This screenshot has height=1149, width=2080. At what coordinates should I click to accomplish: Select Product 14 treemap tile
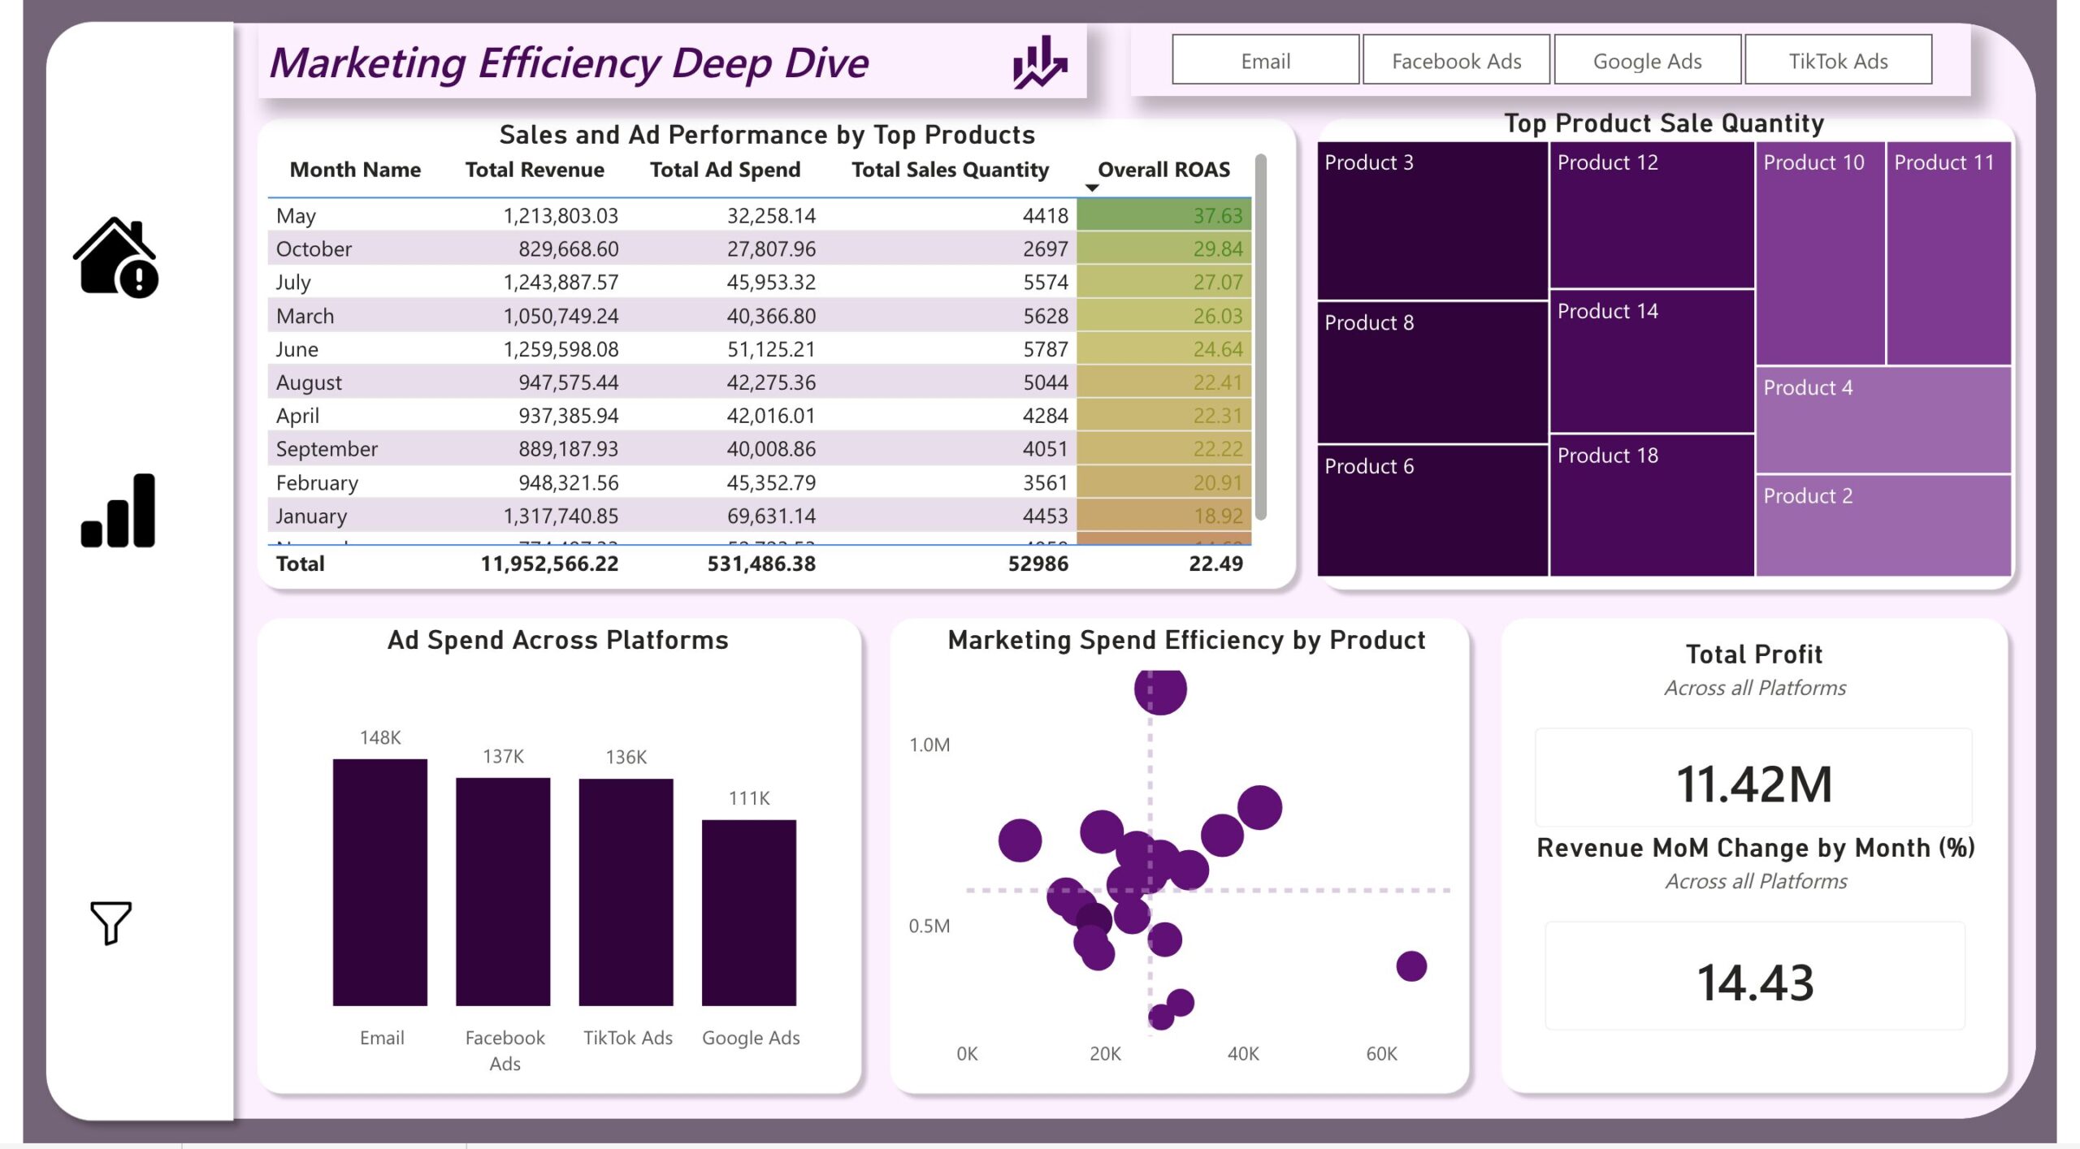pyautogui.click(x=1652, y=361)
